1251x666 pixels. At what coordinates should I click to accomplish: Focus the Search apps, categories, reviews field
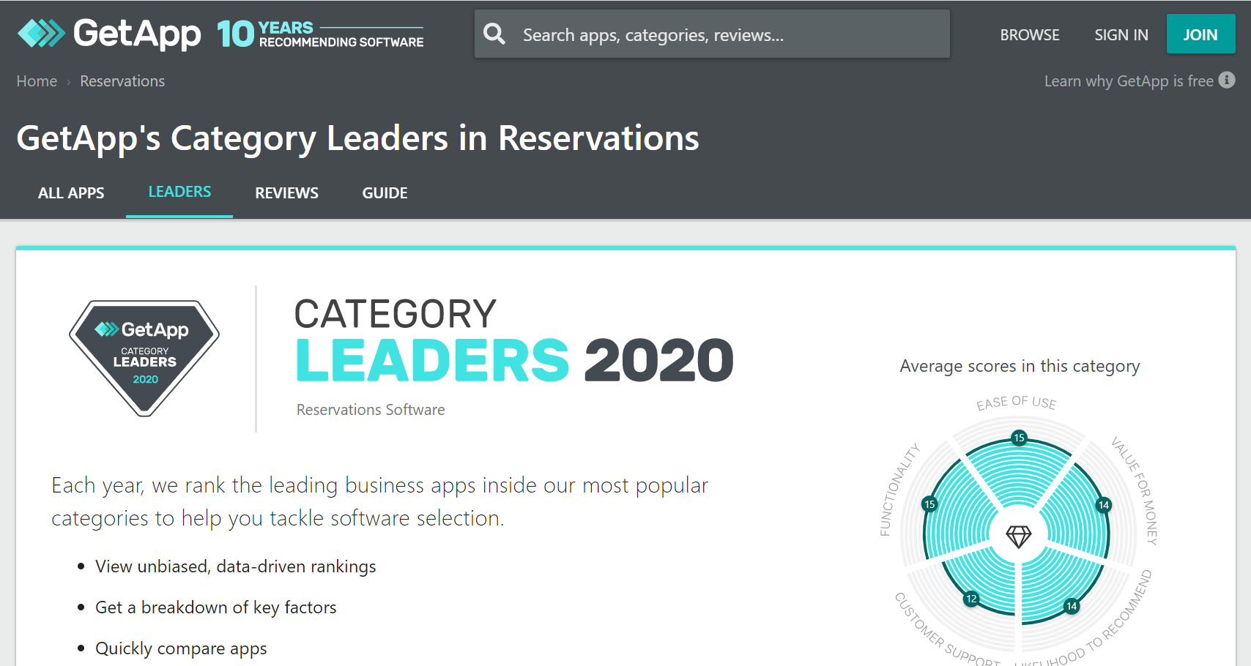[712, 34]
